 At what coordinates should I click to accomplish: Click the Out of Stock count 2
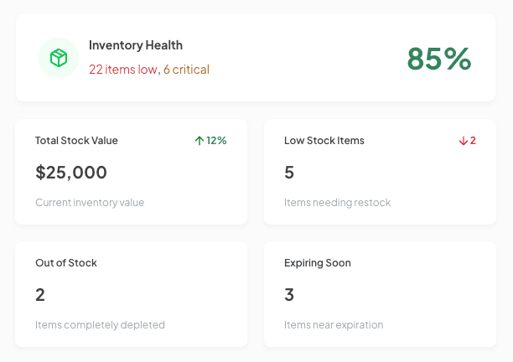40,295
